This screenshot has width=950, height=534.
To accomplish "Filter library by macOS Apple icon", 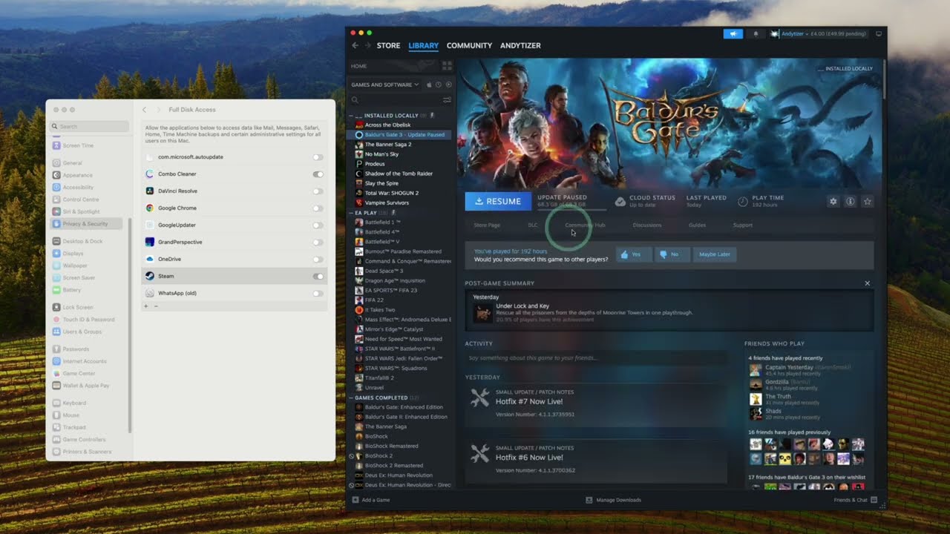I will coord(430,85).
